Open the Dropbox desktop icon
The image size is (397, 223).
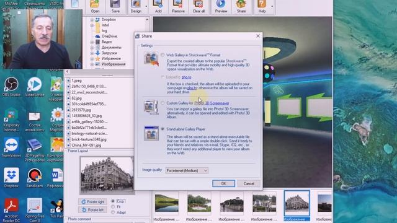pyautogui.click(x=11, y=178)
